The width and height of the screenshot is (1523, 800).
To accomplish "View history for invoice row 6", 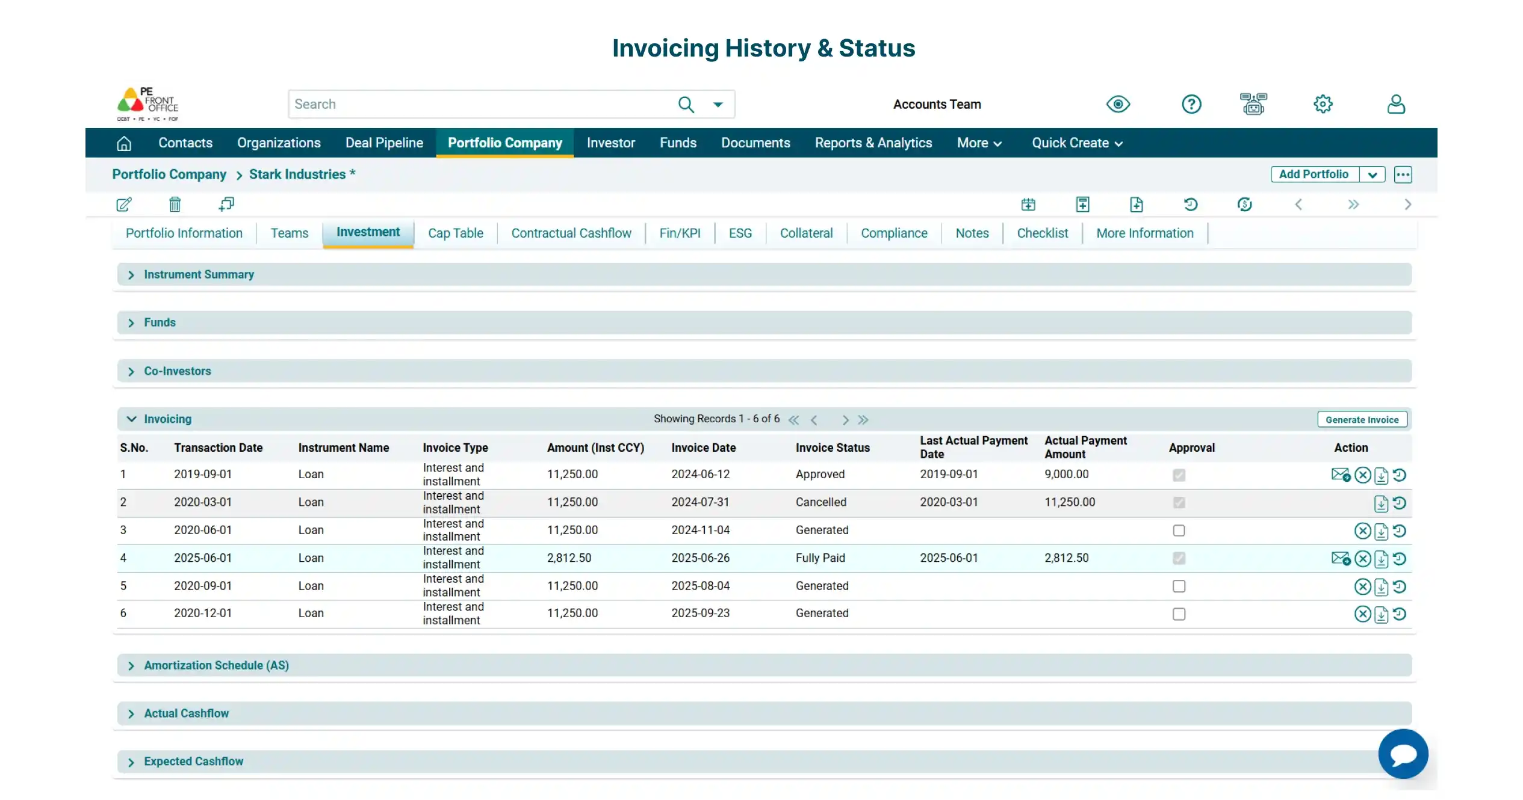I will pyautogui.click(x=1400, y=614).
